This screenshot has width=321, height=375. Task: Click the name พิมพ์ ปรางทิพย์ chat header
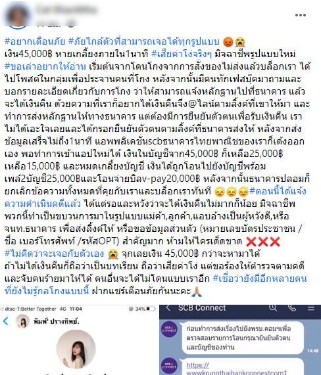(57, 321)
